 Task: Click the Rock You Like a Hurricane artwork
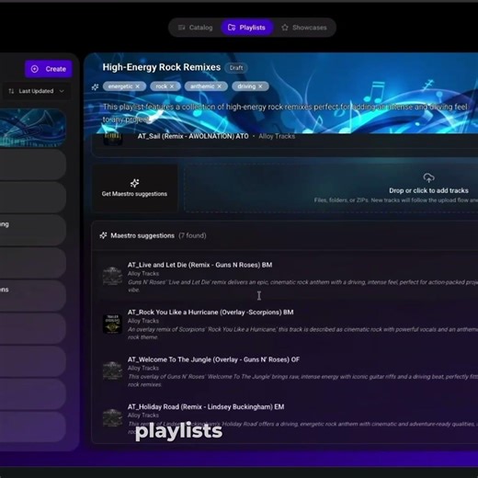point(112,324)
